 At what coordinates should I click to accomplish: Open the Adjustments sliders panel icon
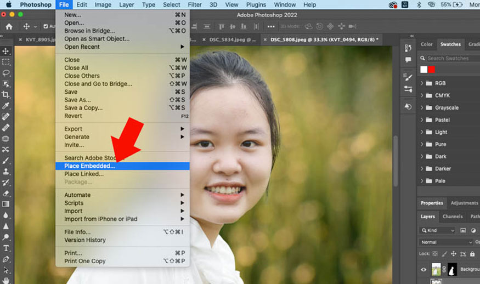408,89
